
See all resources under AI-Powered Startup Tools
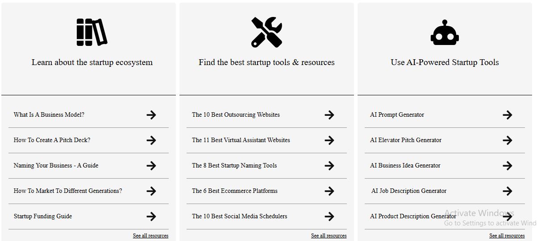point(507,236)
